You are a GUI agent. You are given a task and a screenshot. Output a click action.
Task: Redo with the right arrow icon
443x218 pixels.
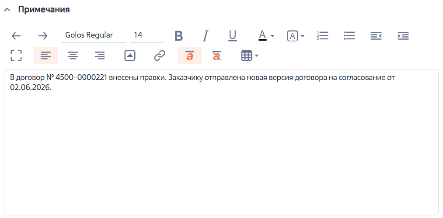click(x=43, y=35)
